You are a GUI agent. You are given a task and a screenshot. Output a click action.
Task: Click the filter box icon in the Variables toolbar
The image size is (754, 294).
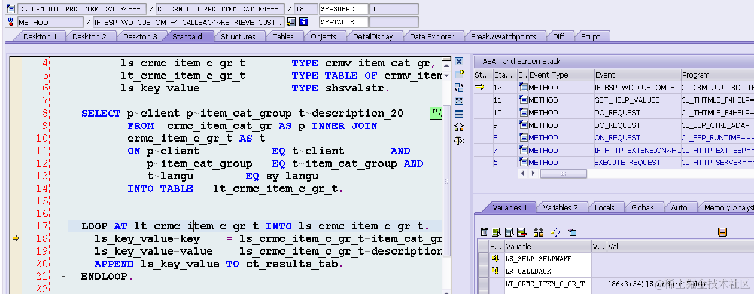pos(571,232)
